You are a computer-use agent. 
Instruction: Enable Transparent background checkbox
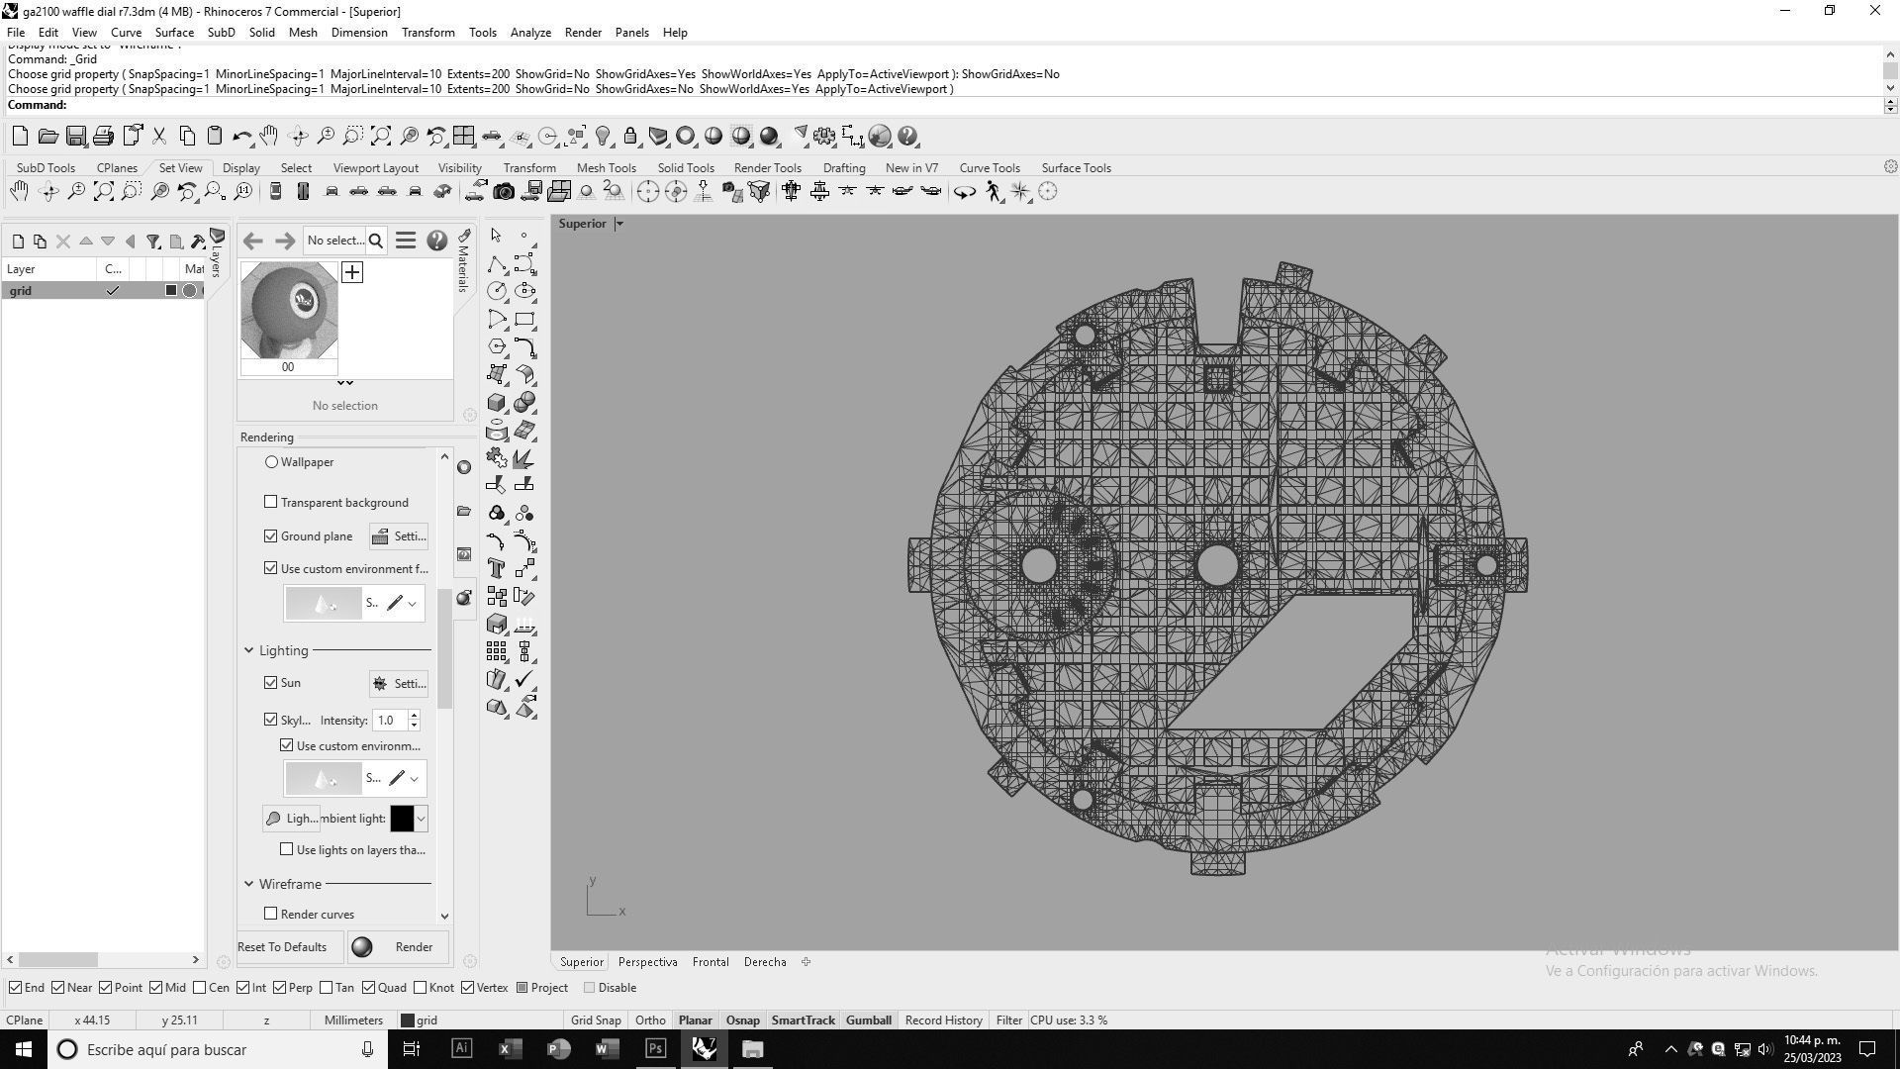(270, 502)
